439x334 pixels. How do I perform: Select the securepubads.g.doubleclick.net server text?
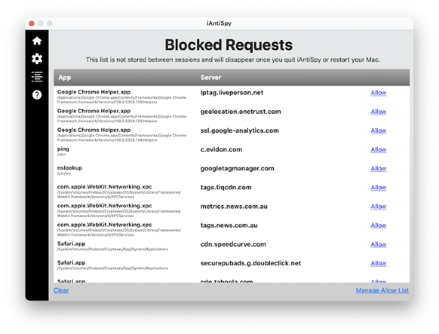(251, 263)
